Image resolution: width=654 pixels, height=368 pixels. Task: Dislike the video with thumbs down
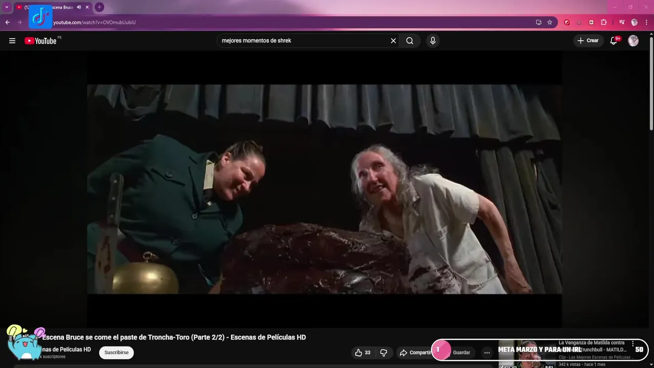384,353
